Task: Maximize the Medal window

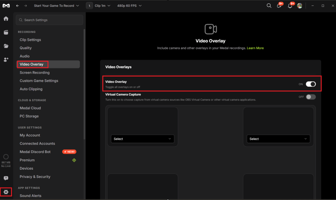Action: pyautogui.click(x=323, y=6)
